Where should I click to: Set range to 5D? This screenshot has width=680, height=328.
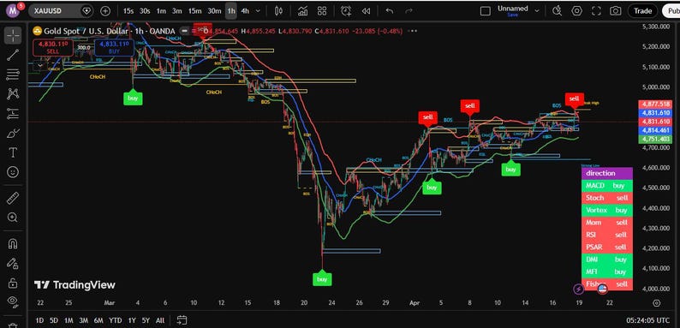click(x=54, y=320)
